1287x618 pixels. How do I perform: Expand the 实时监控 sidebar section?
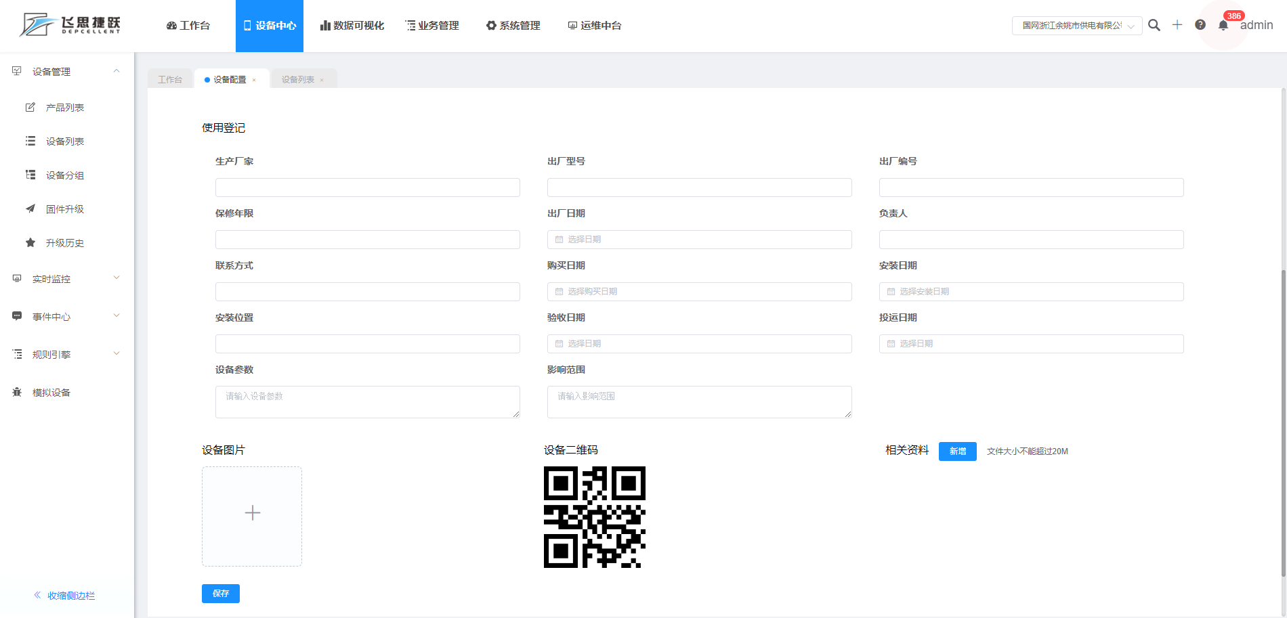point(117,278)
